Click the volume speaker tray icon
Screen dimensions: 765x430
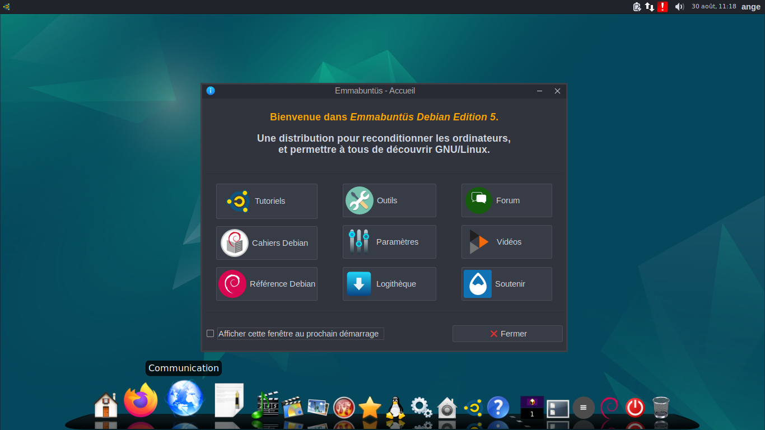pos(679,7)
